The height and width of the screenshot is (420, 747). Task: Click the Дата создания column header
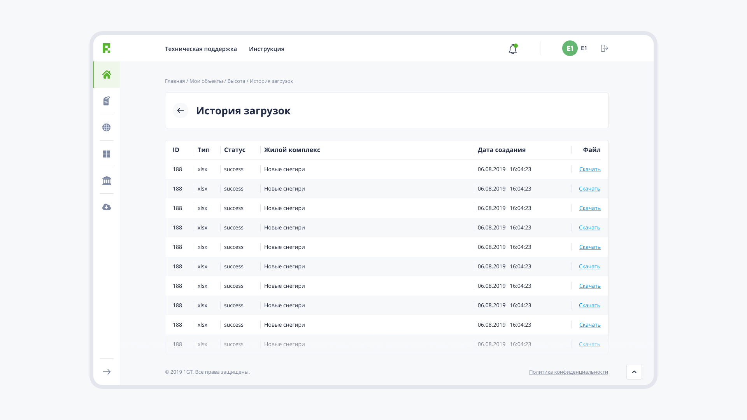pos(502,150)
